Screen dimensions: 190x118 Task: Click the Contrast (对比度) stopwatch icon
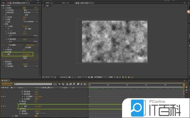[x=6, y=17]
